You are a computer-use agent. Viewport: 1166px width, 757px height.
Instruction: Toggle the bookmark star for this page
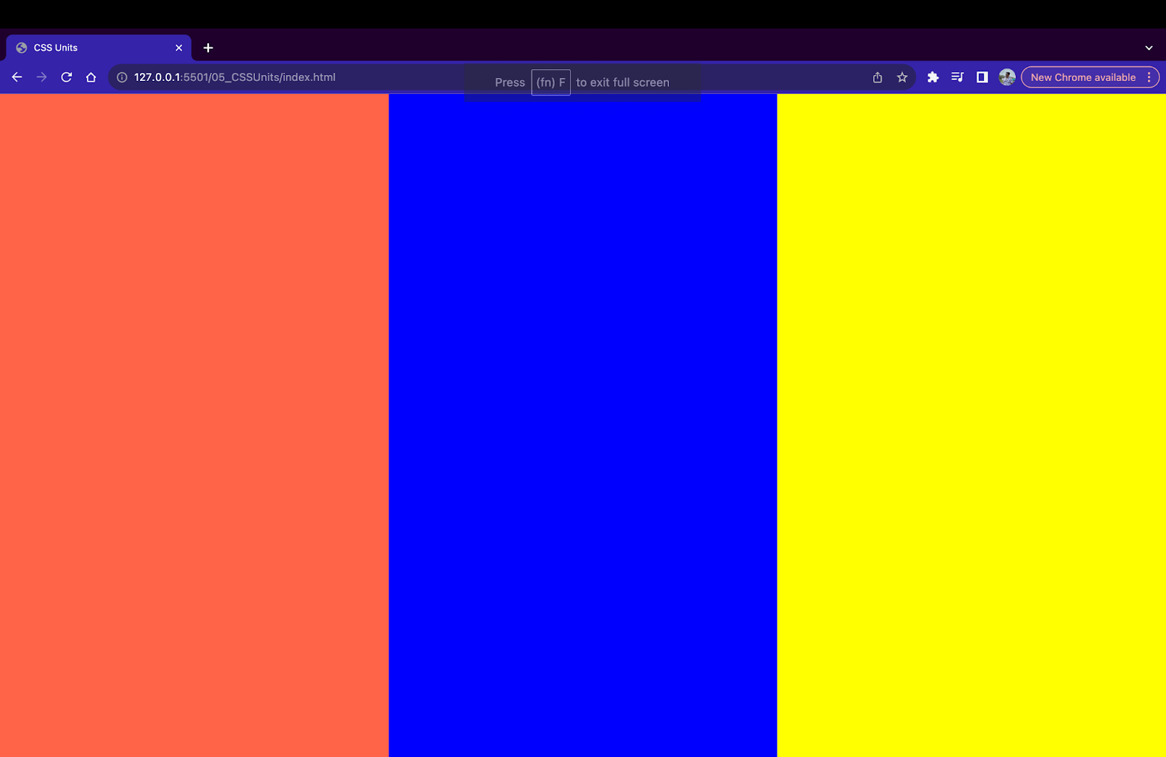(x=902, y=77)
